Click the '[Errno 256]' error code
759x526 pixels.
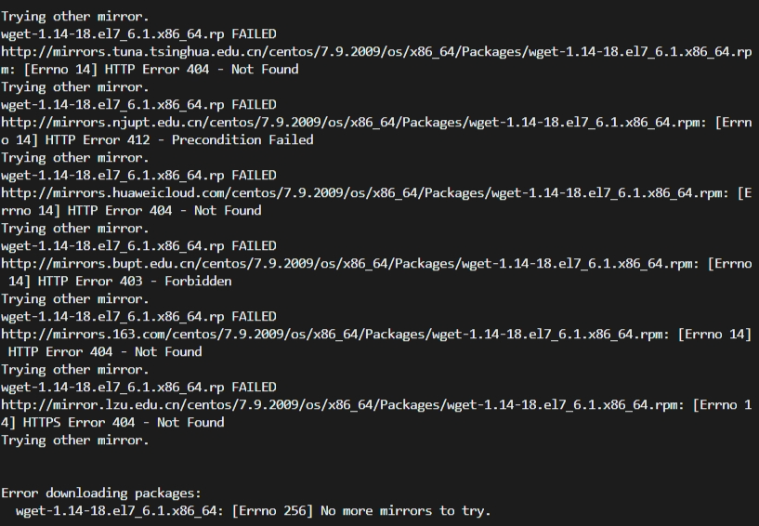[272, 511]
